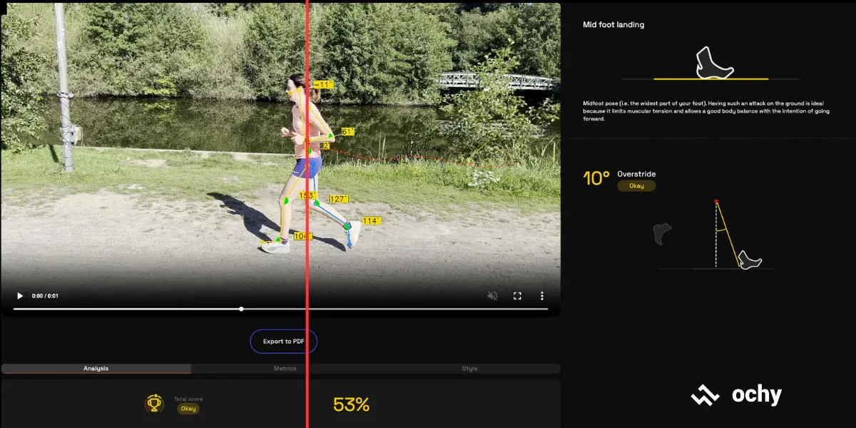Click the mid foot landing shoe illustration
Viewport: 856px width, 428px height.
[x=713, y=63]
